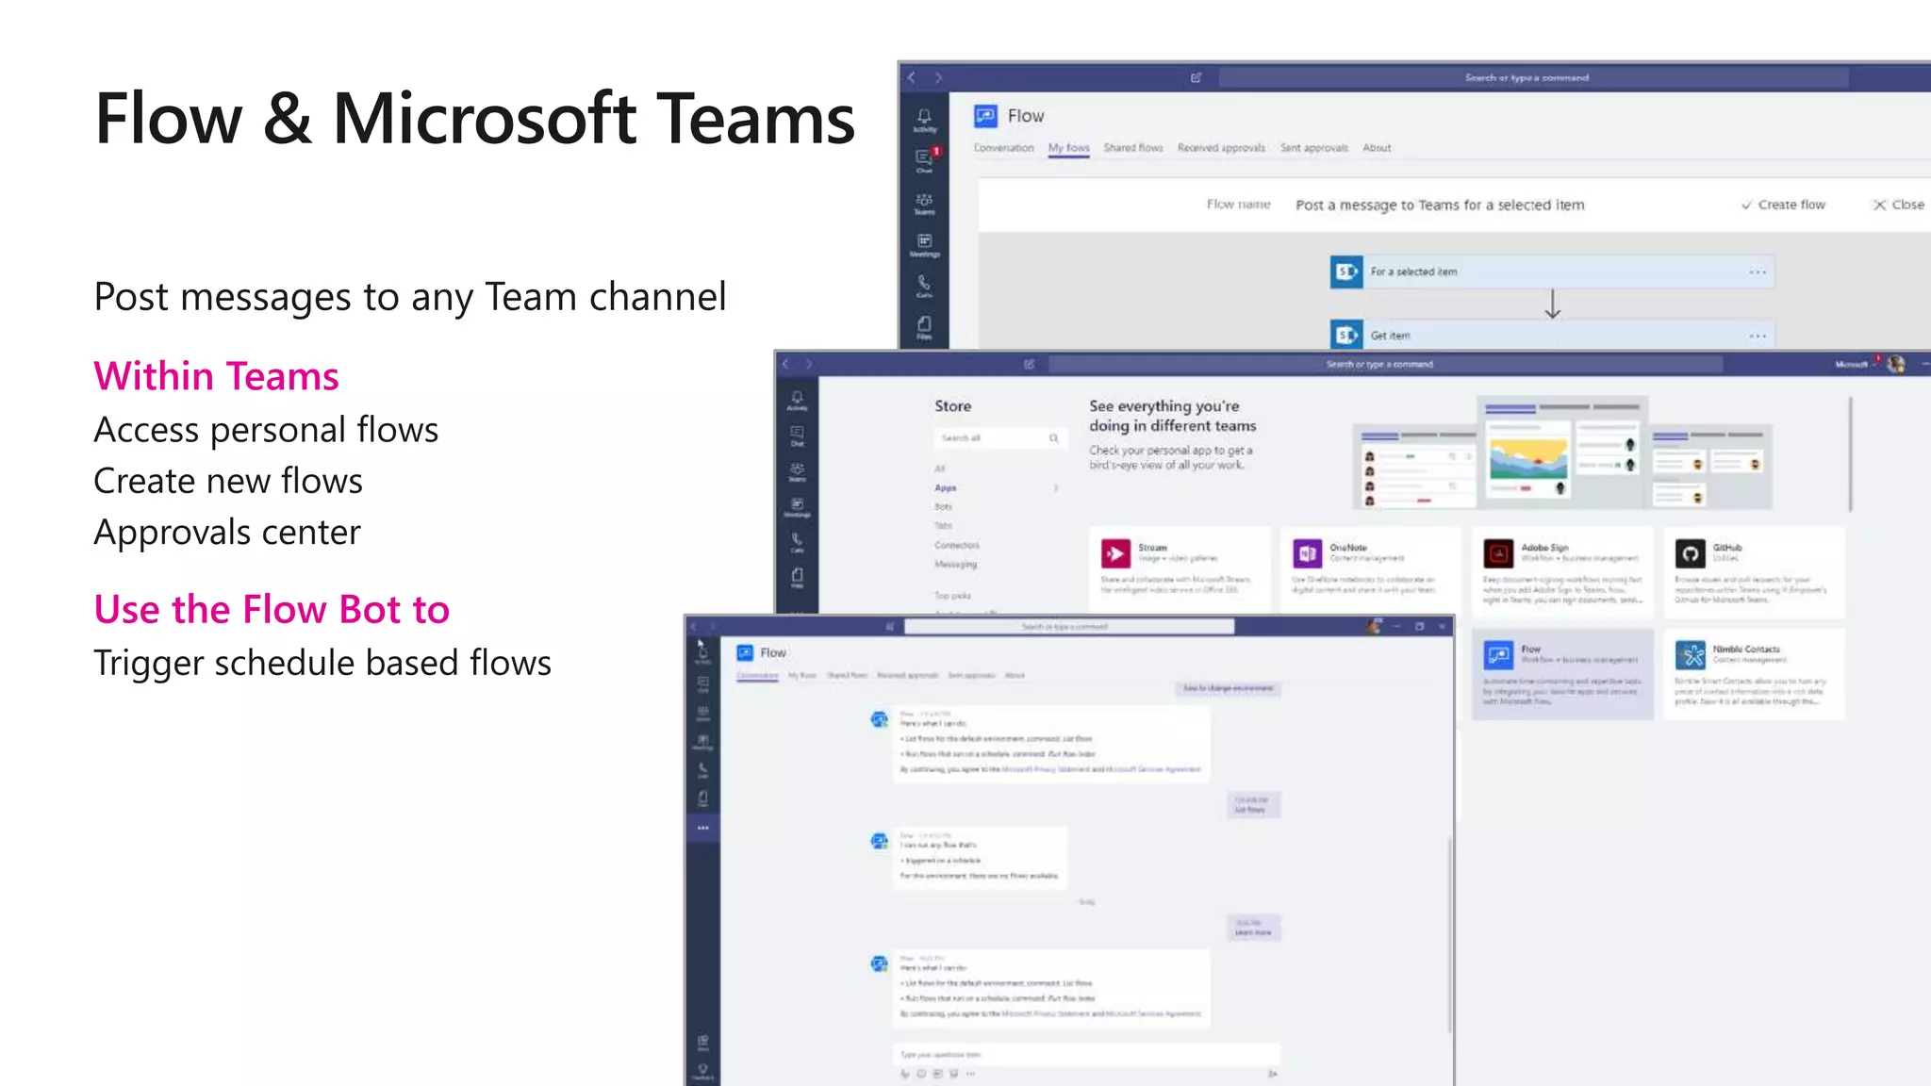Open Meetings in the Store window sidebar
The height and width of the screenshot is (1086, 1931).
point(797,507)
